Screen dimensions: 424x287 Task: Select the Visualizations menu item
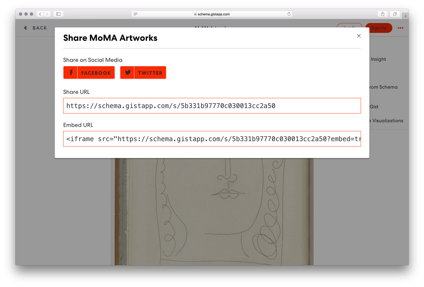[388, 121]
